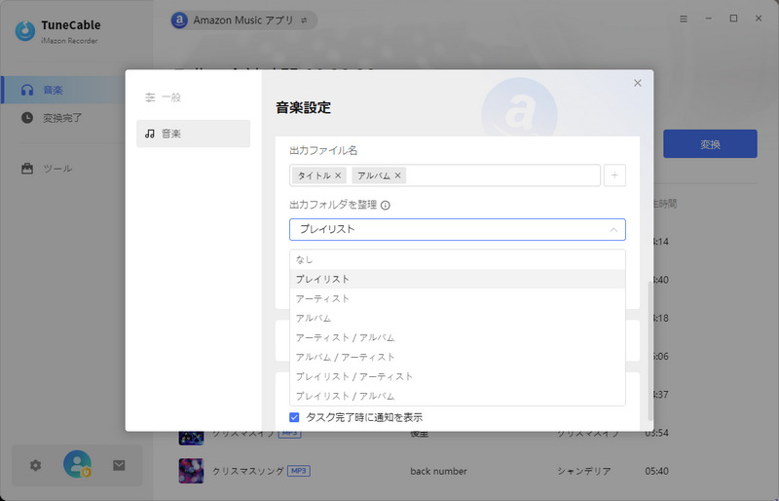Viewport: 779px width, 501px height.
Task: Click the MP3 badge beside クリスマスソング
Action: click(299, 471)
